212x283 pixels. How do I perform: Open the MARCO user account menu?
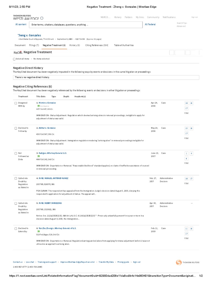(x=105, y=17)
